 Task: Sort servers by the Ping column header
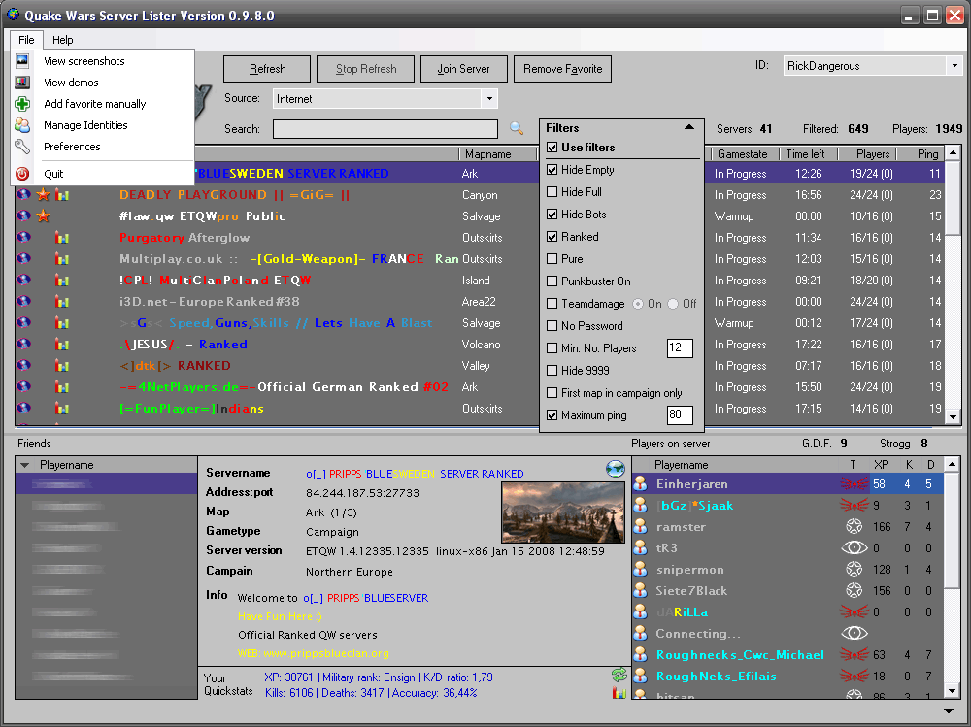pos(922,154)
